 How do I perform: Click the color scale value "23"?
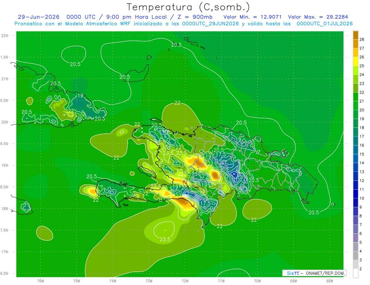click(362, 84)
